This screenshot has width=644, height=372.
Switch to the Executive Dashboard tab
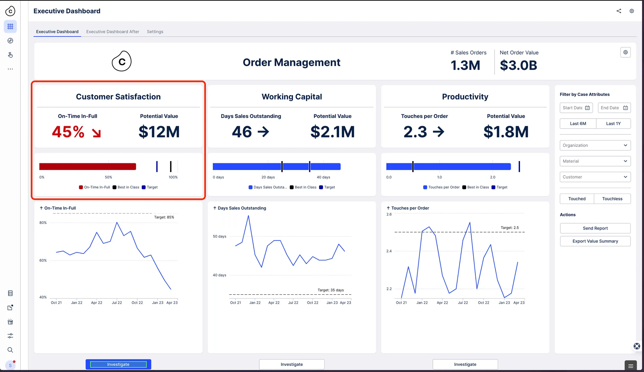57,32
